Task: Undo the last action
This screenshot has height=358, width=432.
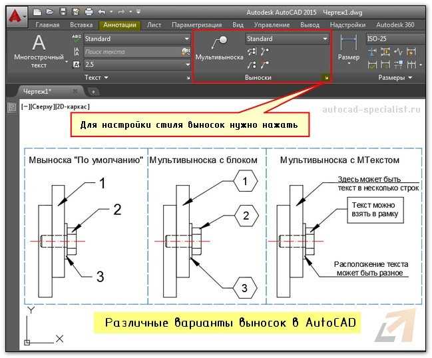Action: 102,12
